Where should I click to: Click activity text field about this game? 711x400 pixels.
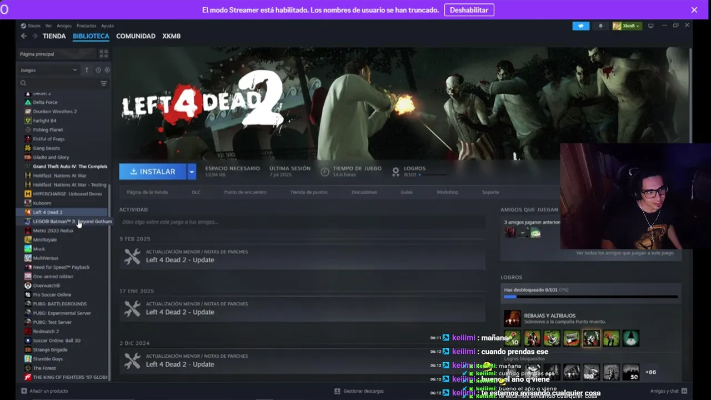click(302, 222)
